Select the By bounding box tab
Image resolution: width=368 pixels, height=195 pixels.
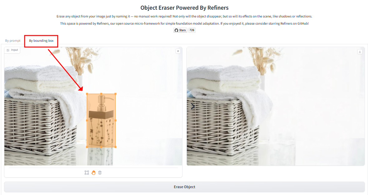click(41, 40)
